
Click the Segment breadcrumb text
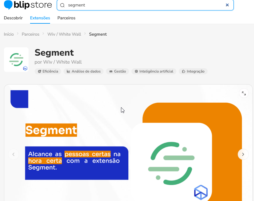tap(98, 34)
